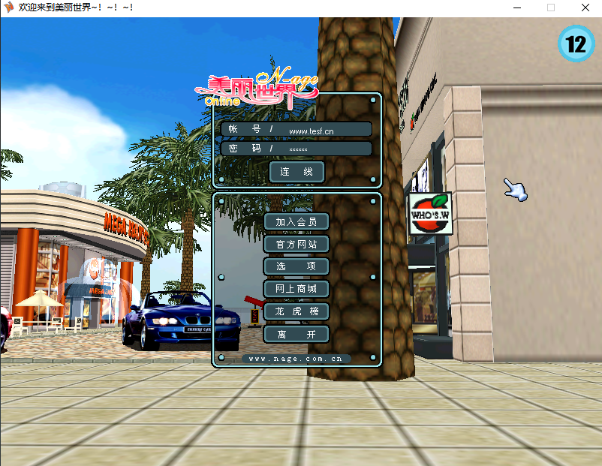
Task: Maximize the game window
Action: pos(551,8)
